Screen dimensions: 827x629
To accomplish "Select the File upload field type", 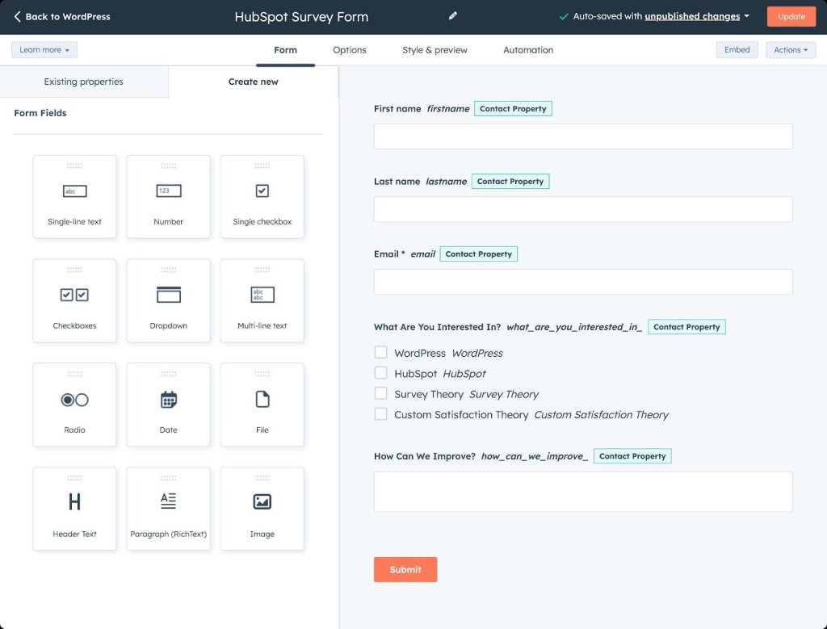I will pyautogui.click(x=262, y=405).
